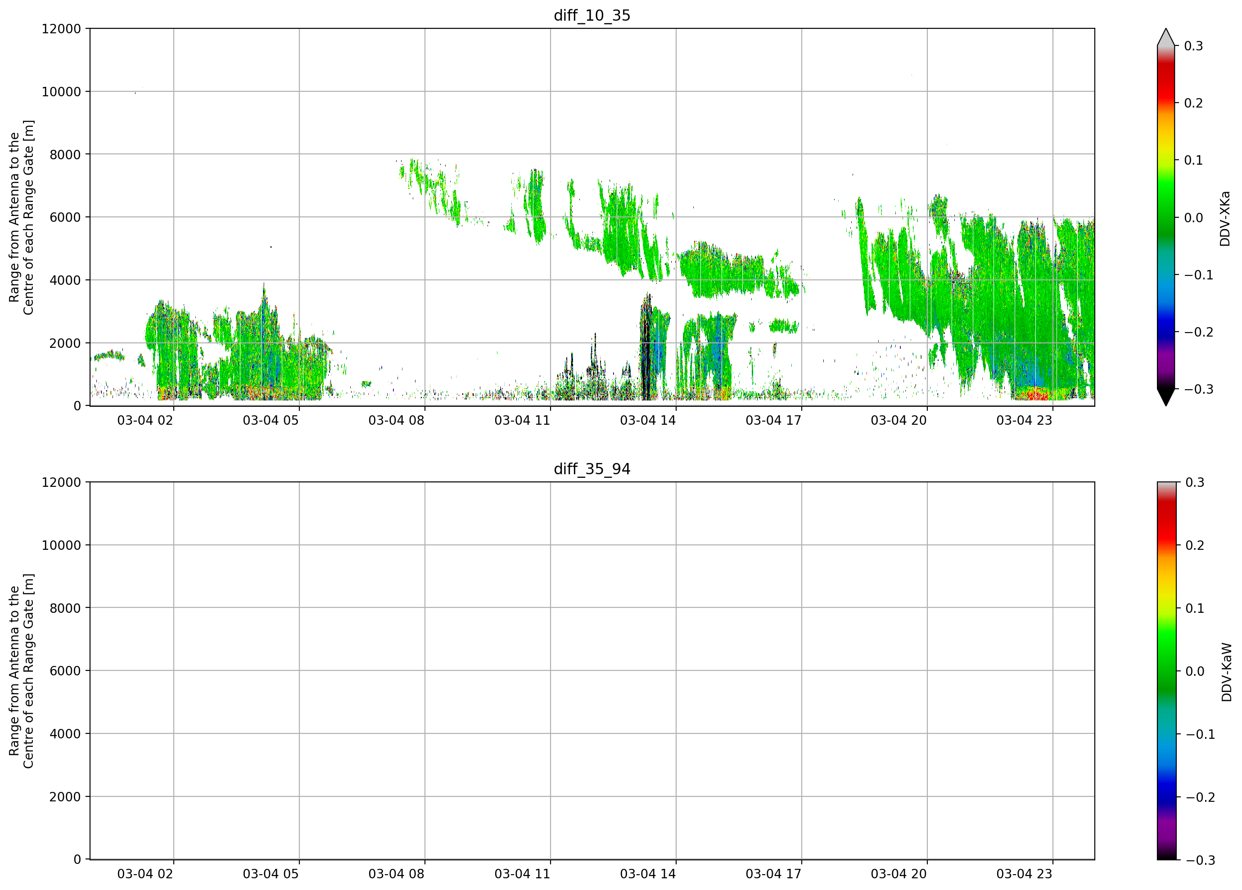Click the '03-04 23' tick label under diff_10_35

1024,420
